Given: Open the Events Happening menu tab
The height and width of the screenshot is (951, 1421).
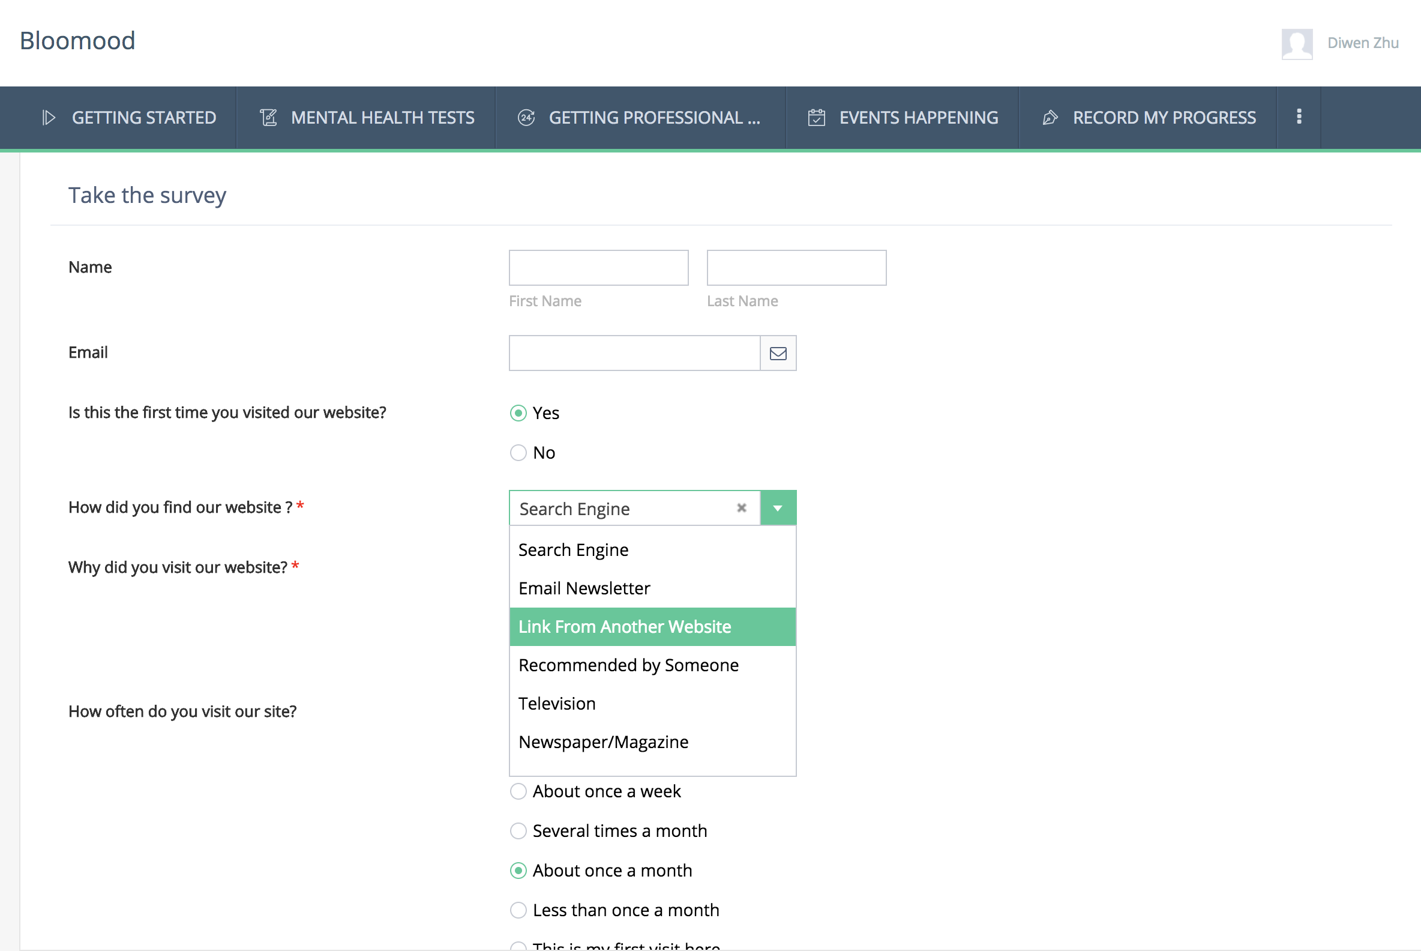Looking at the screenshot, I should [x=918, y=118].
